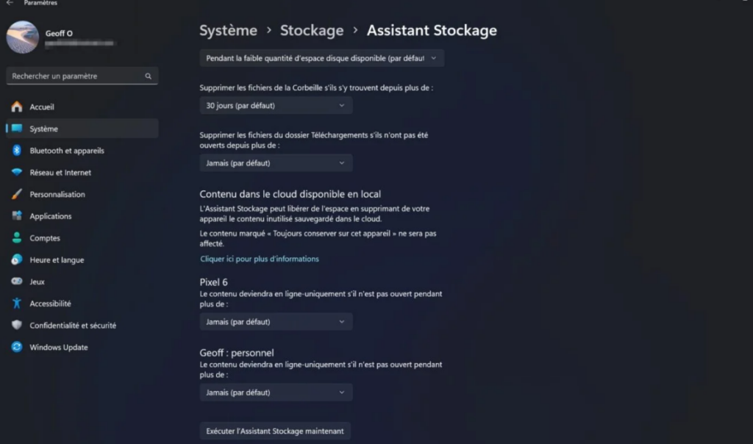Viewport: 753px width, 444px height.
Task: Expand the Geoff : personnel dropdown
Action: coord(276,393)
